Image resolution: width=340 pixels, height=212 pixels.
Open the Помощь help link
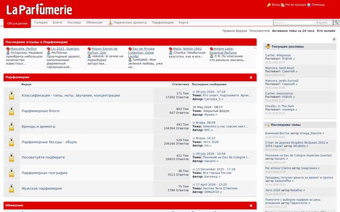coord(318,5)
